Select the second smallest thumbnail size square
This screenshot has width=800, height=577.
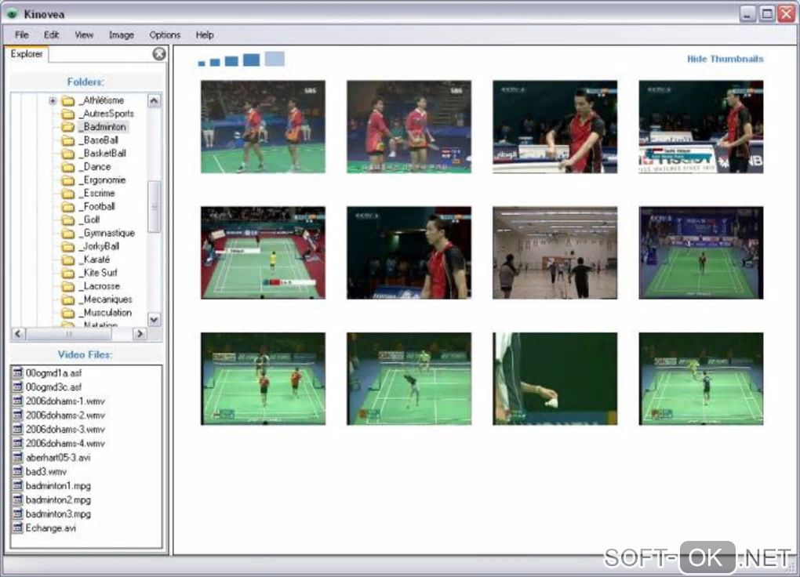tap(215, 62)
